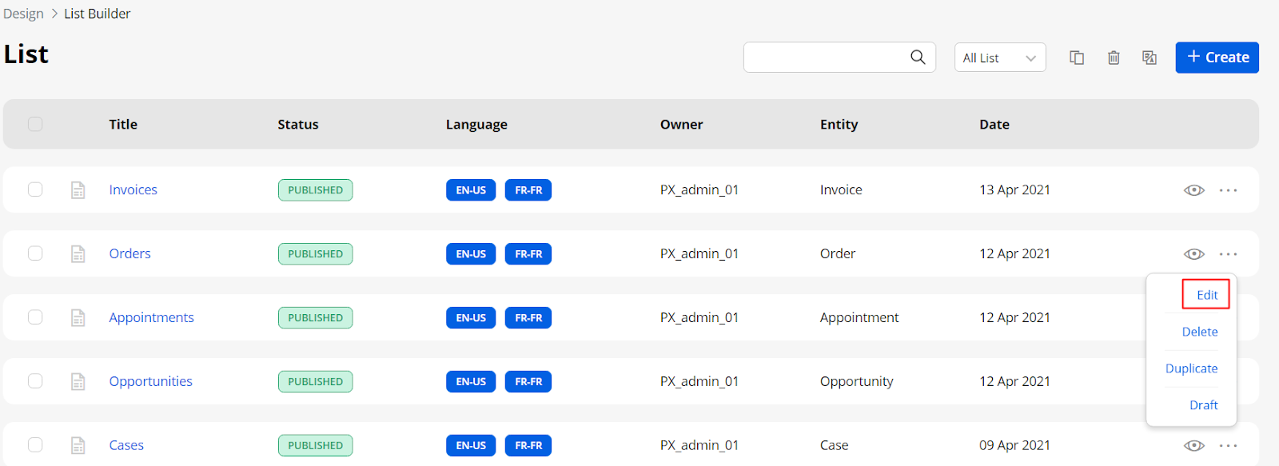Click the translate icon in toolbar
1279x466 pixels.
click(x=1150, y=58)
